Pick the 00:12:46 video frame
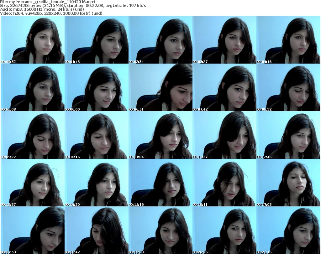The height and width of the screenshot is (254, 321). click(x=288, y=135)
